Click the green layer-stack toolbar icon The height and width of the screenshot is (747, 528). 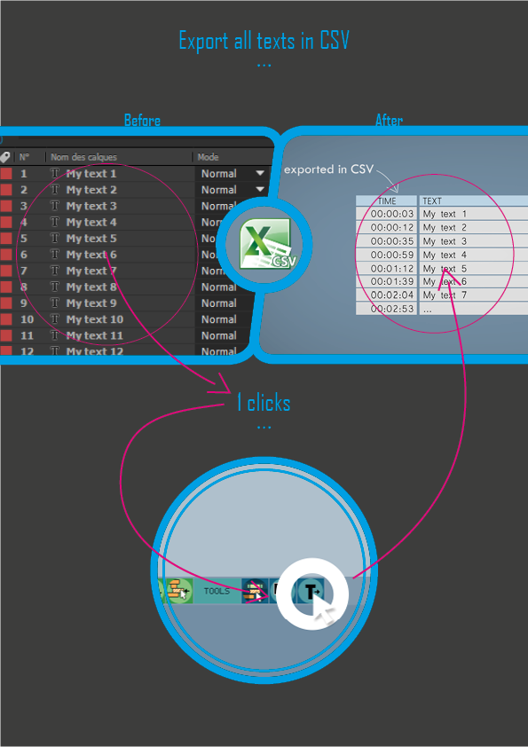(177, 591)
